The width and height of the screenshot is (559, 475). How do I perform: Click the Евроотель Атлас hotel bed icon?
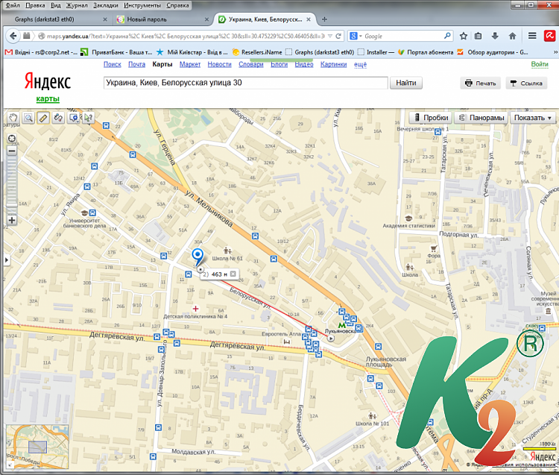287,342
